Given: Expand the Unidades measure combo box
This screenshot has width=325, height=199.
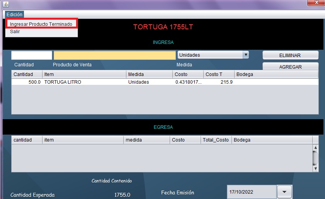Looking at the screenshot, I should pos(245,55).
